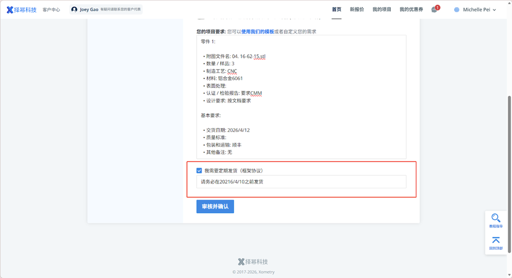Screen dimensions: 512x278
Task: Click the 回到顶部 arrow icon
Action: tap(496, 240)
